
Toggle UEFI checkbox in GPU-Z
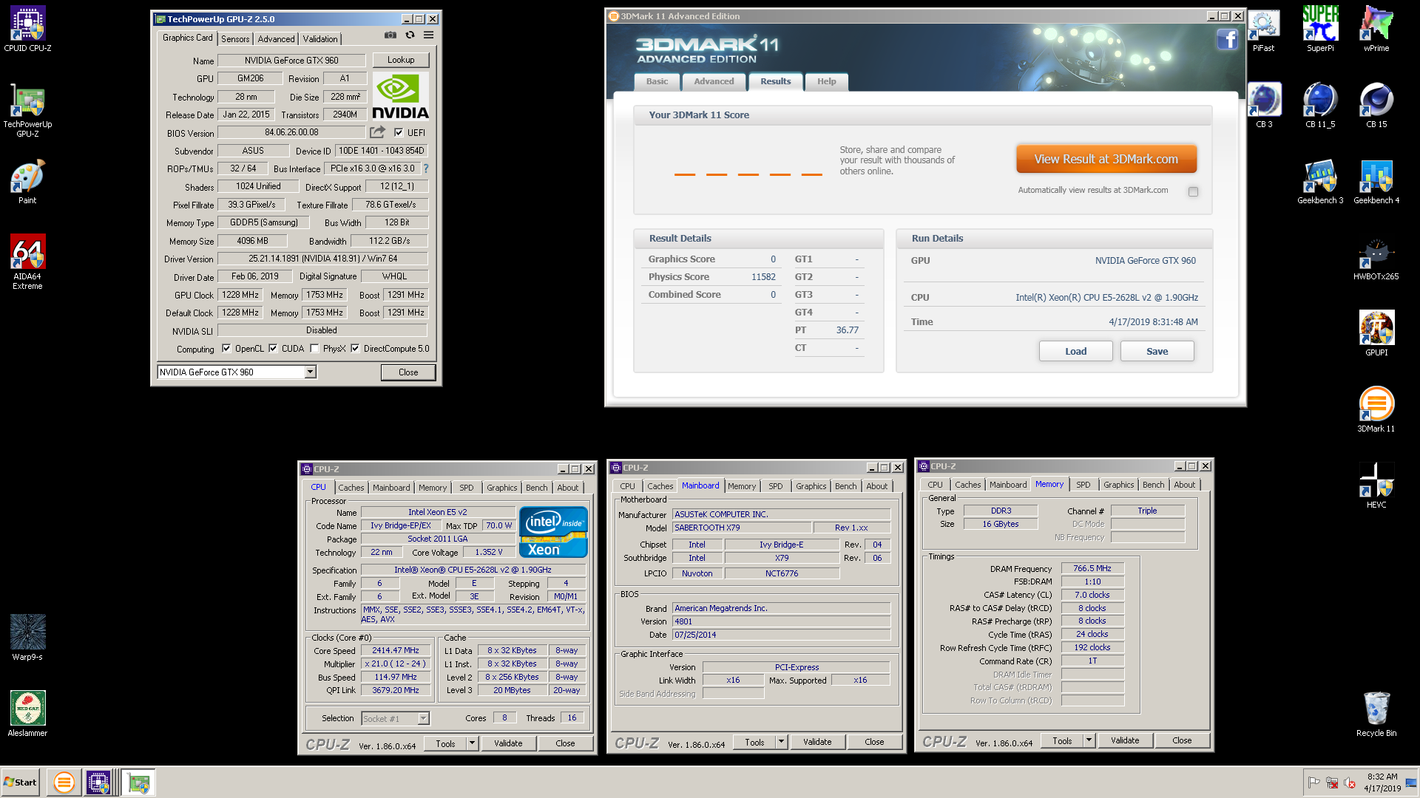click(399, 132)
